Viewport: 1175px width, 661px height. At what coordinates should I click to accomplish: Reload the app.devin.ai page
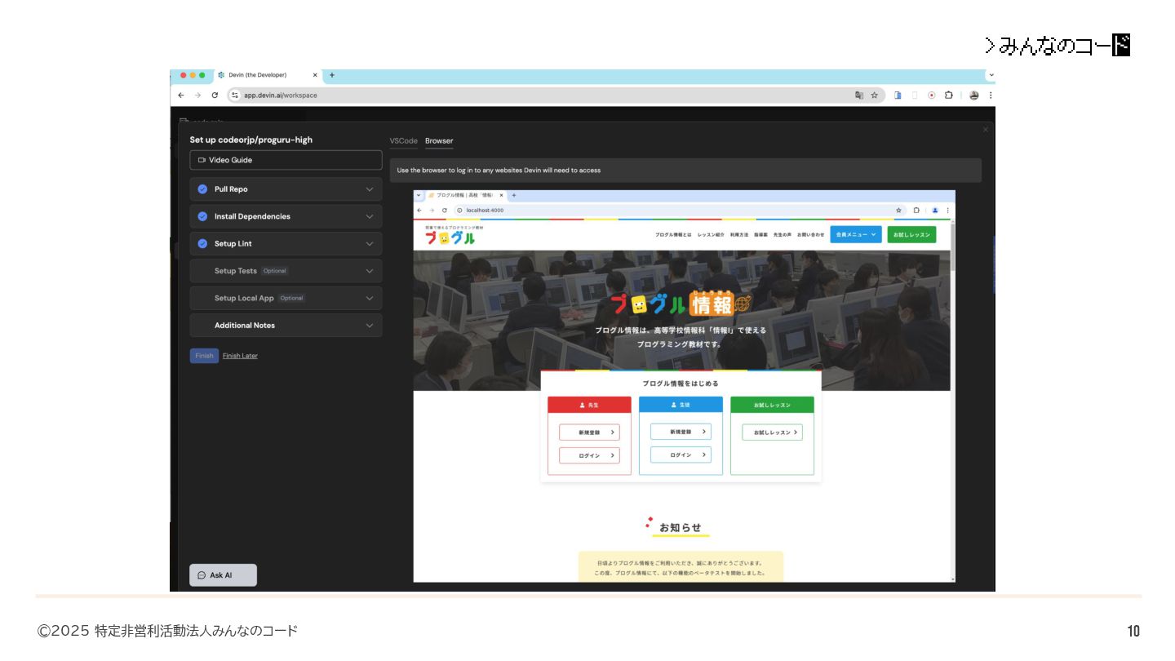215,95
